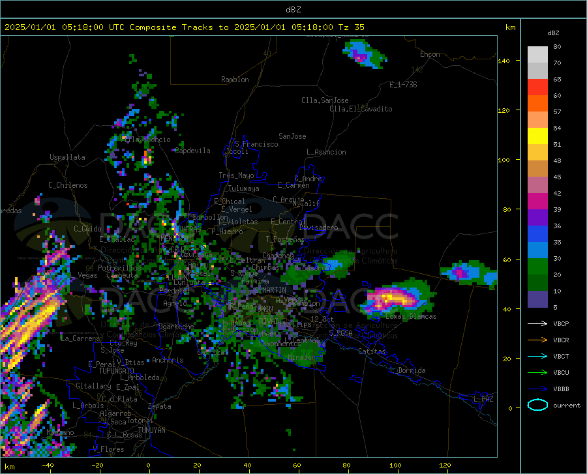Click the La_Carrera place label
587x474 pixels.
point(80,338)
